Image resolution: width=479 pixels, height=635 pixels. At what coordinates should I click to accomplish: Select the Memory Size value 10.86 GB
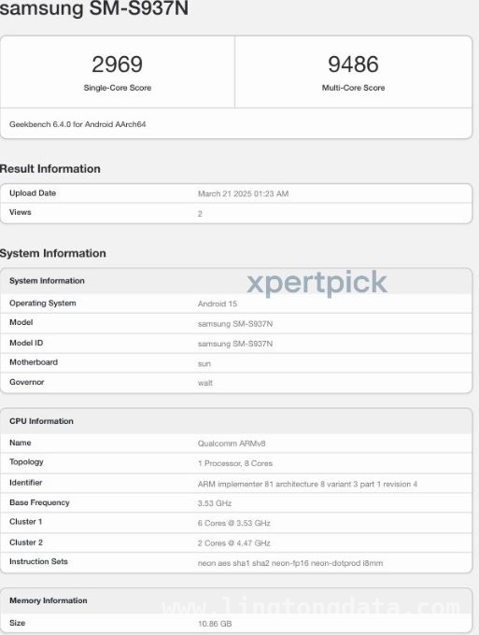coord(215,624)
